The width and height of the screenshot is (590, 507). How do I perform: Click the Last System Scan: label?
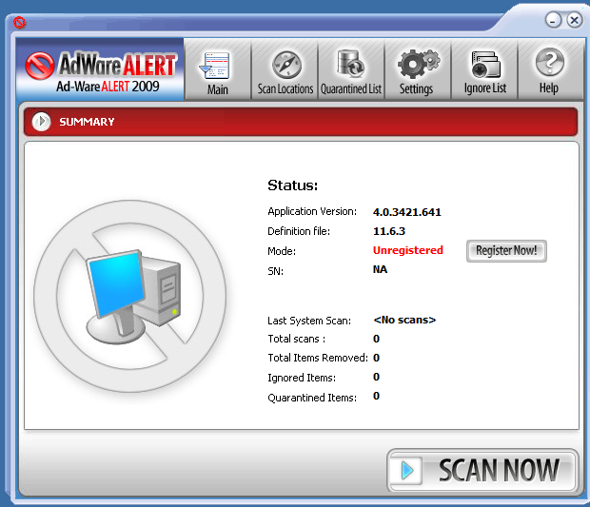tap(309, 321)
